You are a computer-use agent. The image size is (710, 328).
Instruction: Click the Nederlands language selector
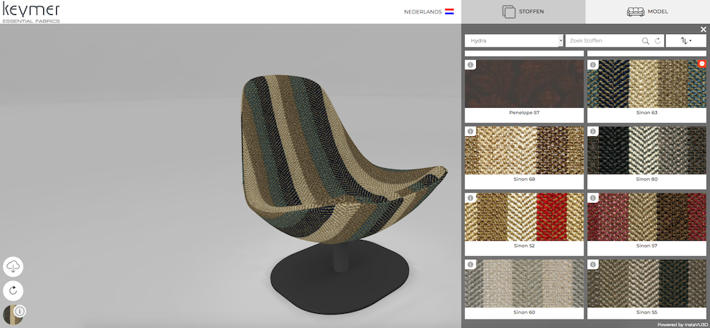tap(429, 12)
